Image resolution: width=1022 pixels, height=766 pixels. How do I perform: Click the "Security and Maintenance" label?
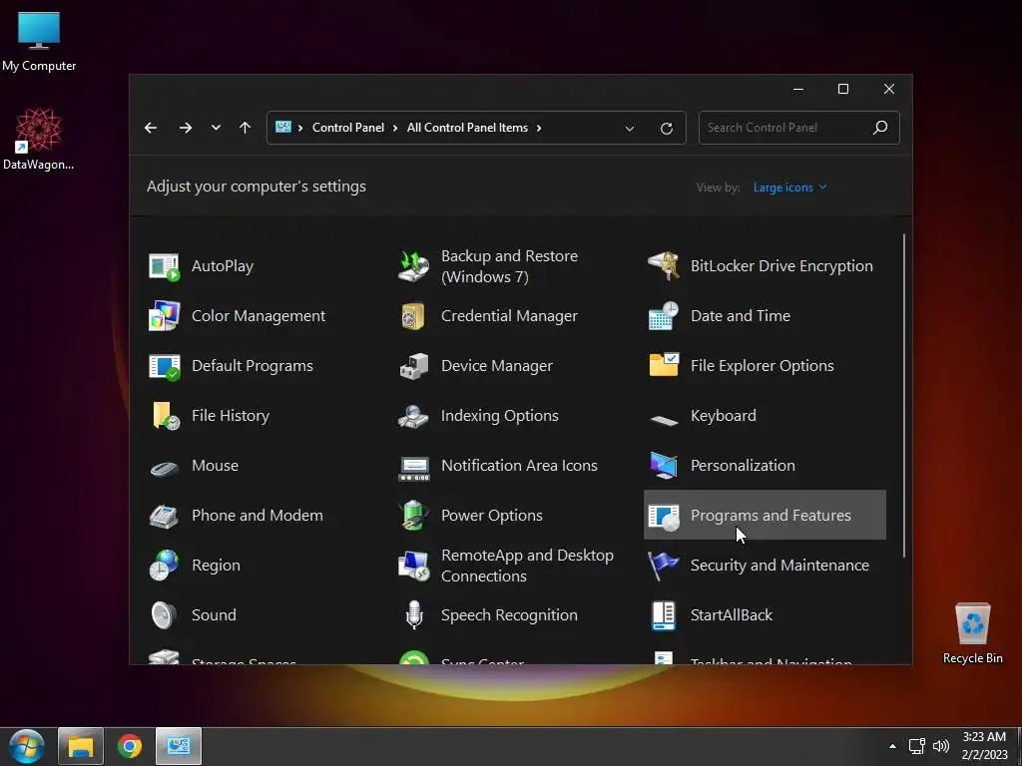(779, 566)
